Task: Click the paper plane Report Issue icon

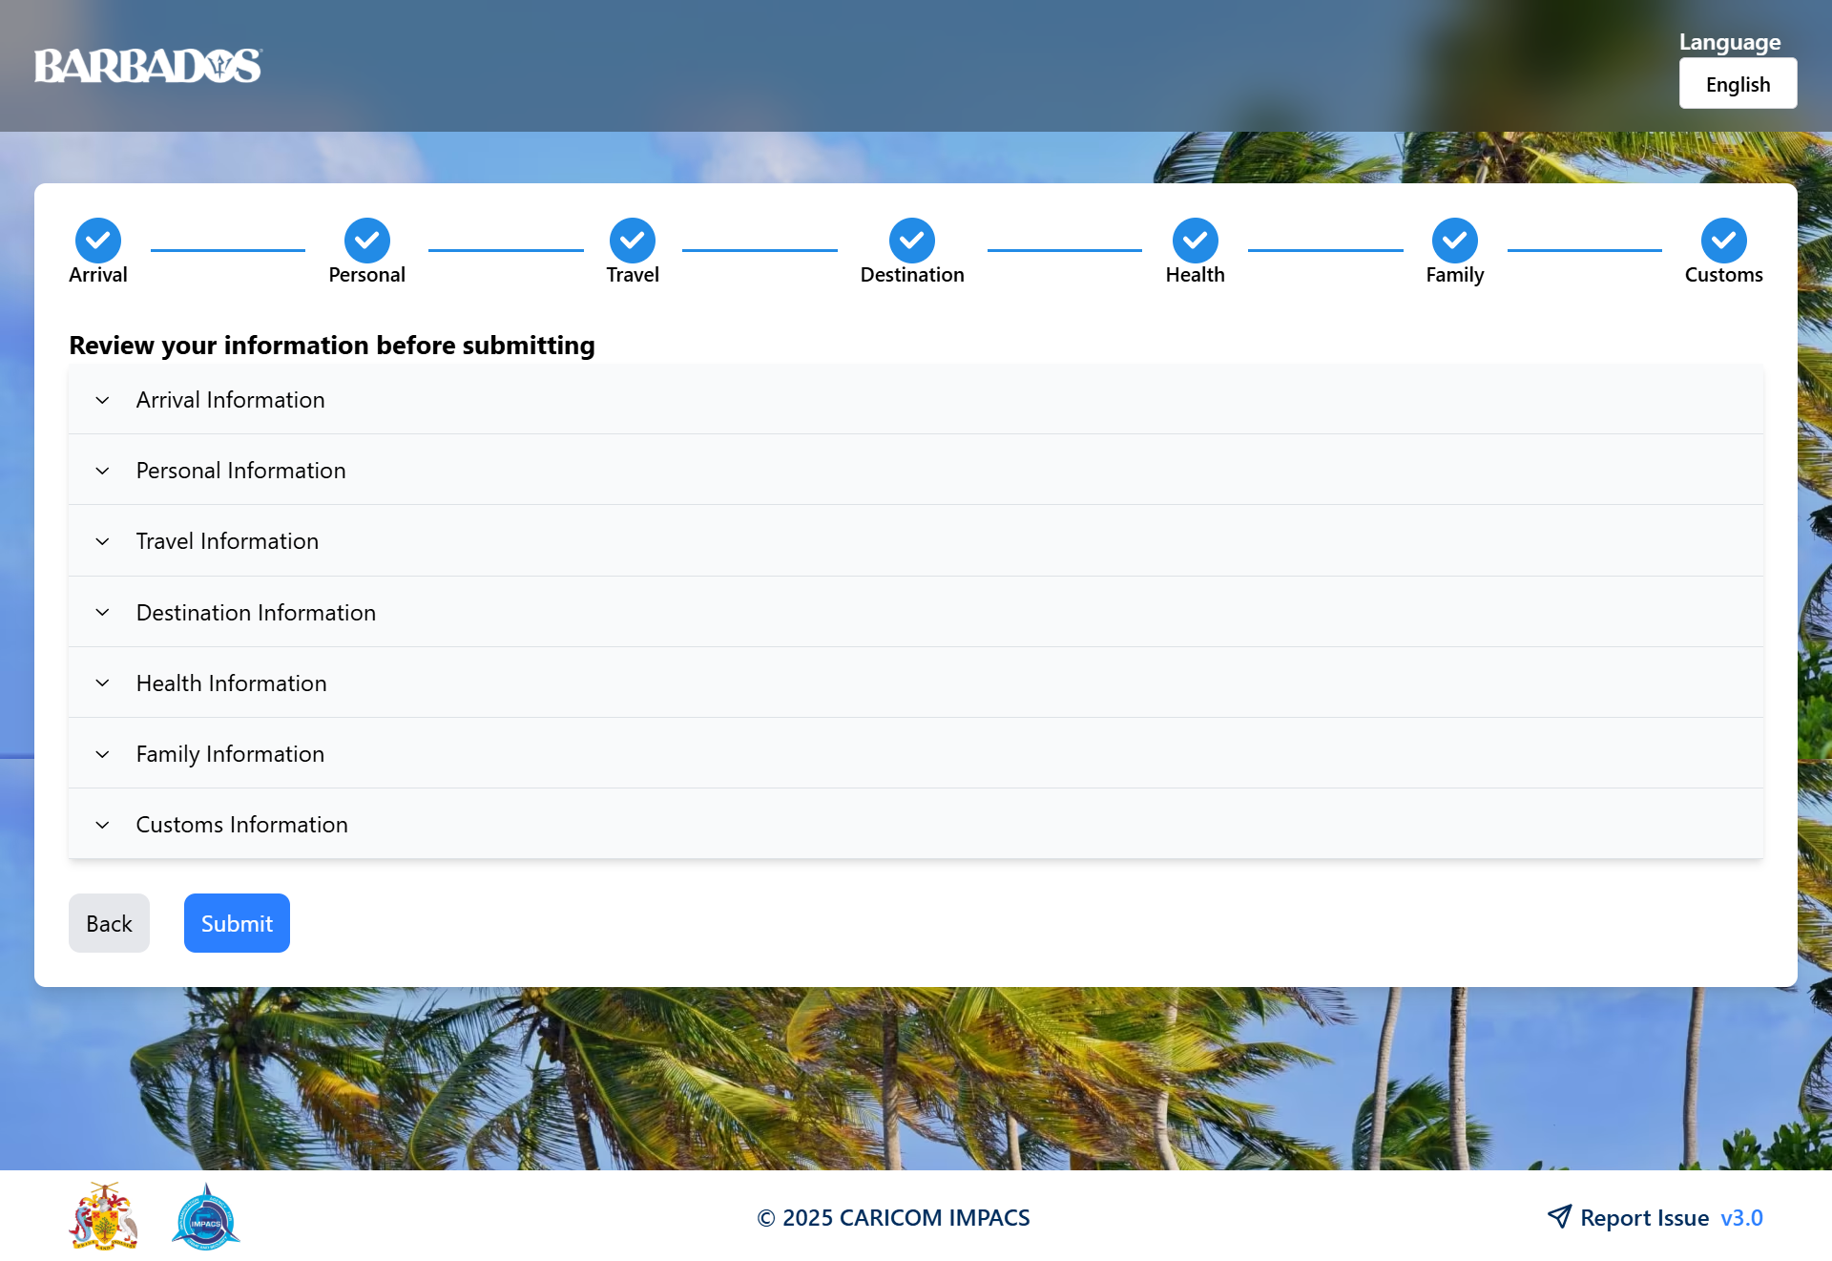Action: pyautogui.click(x=1559, y=1216)
